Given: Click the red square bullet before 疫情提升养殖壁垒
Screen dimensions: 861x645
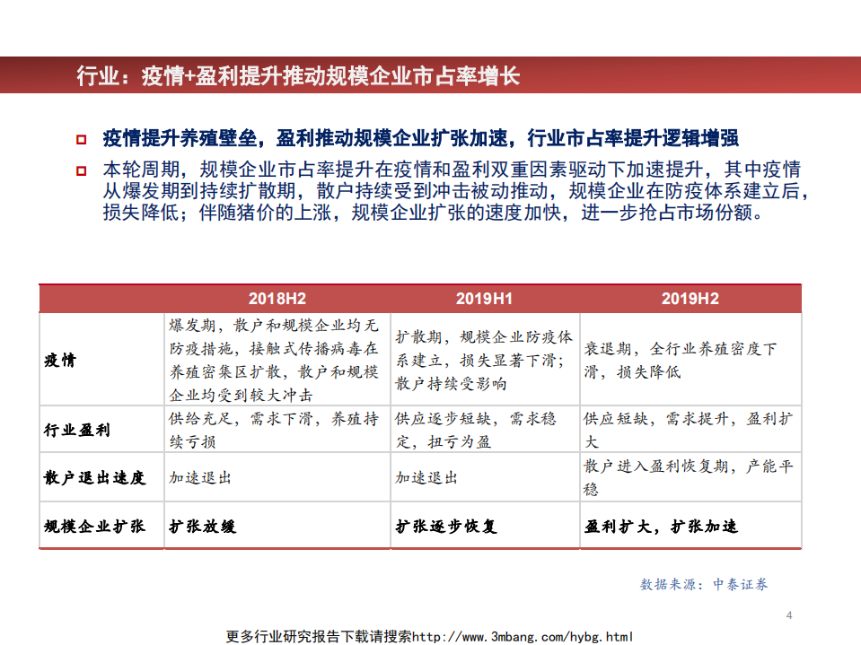Looking at the screenshot, I should pos(79,138).
